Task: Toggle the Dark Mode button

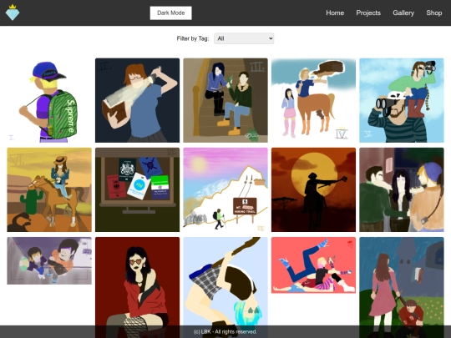Action: [x=171, y=13]
